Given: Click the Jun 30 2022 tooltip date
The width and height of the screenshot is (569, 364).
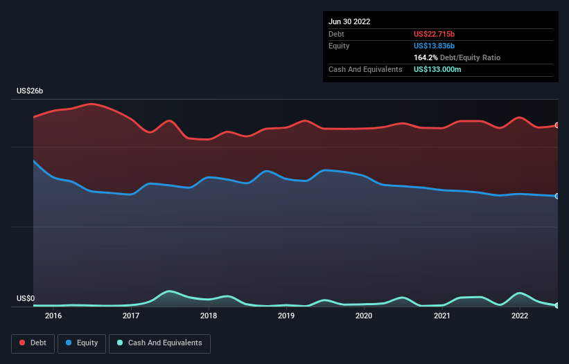Looking at the screenshot, I should pyautogui.click(x=349, y=21).
